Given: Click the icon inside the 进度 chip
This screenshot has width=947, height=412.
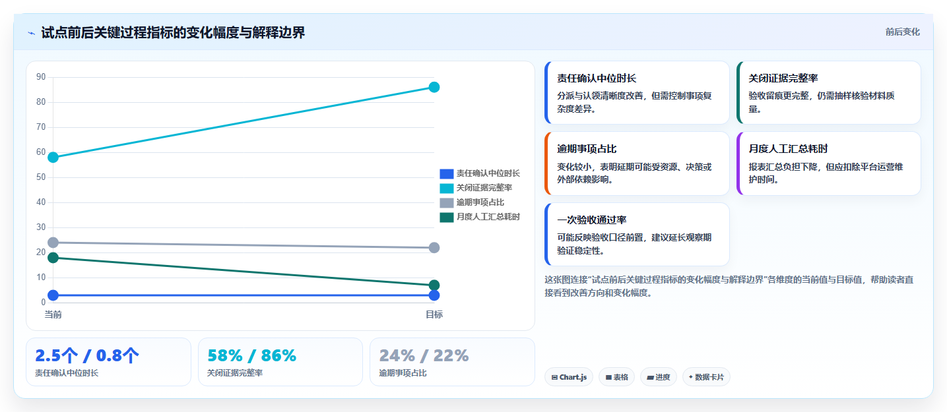Looking at the screenshot, I should coord(650,377).
